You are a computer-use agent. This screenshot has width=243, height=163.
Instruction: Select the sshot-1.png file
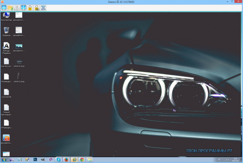click(x=19, y=63)
